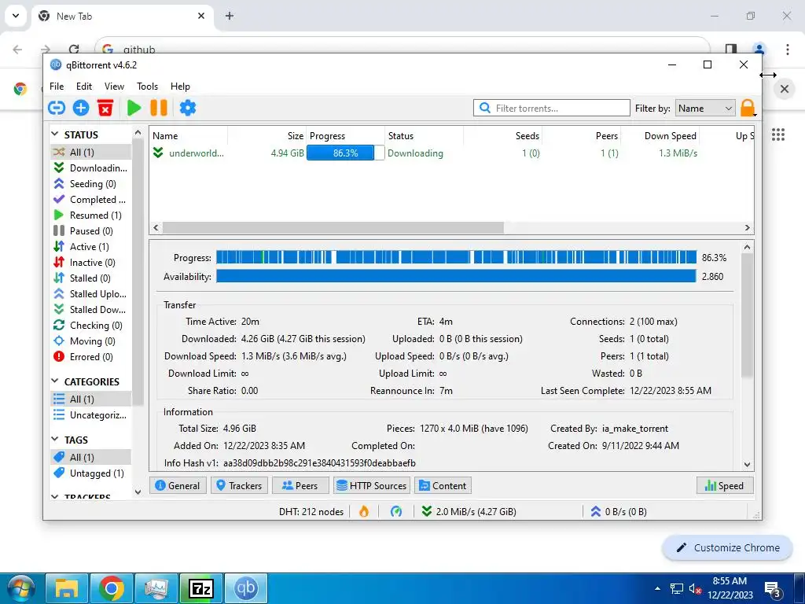Open the View menu
805x604 pixels.
(x=114, y=87)
